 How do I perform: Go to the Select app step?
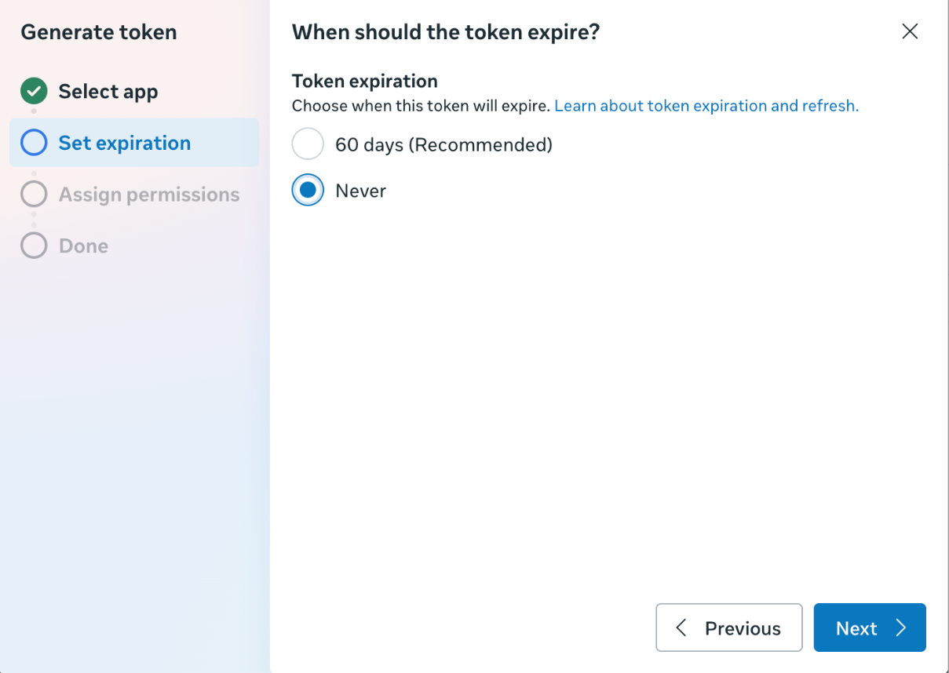tap(108, 92)
